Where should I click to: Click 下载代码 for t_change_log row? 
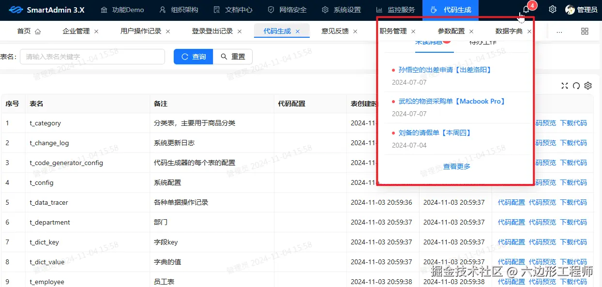tap(573, 143)
